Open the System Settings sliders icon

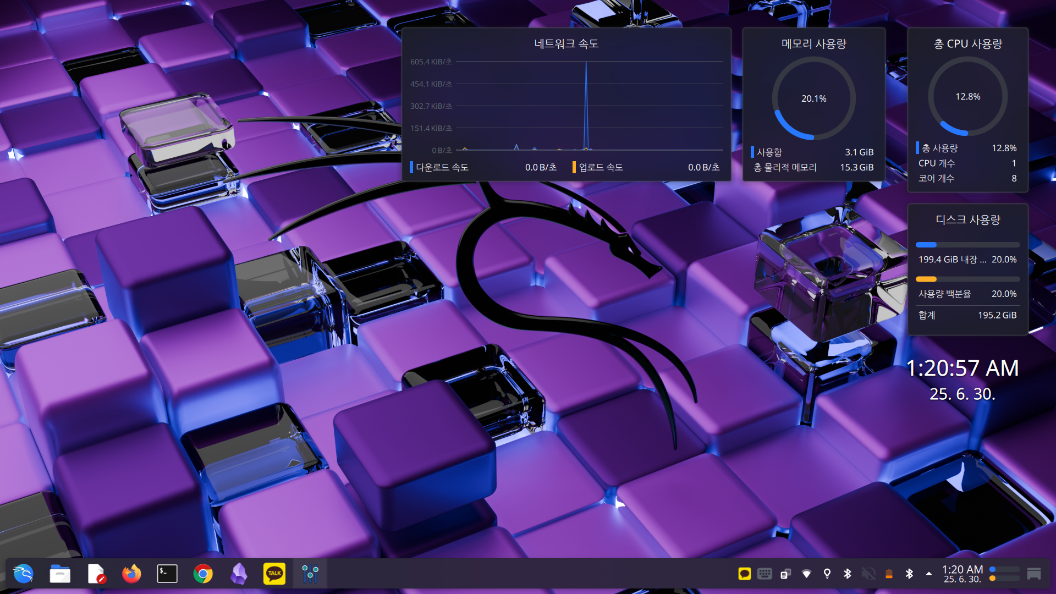pos(310,574)
